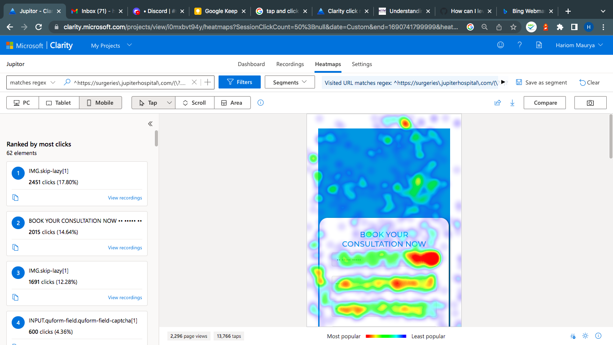Image resolution: width=613 pixels, height=345 pixels.
Task: Click the Compare button
Action: click(544, 102)
